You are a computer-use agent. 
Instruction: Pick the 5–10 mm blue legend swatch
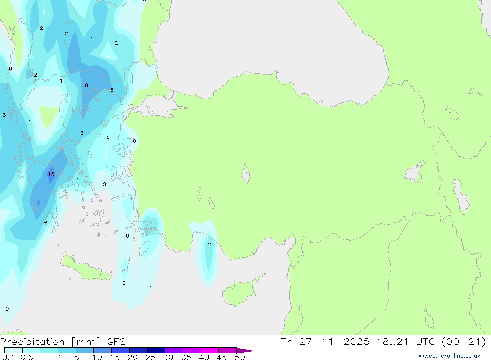pos(85,350)
